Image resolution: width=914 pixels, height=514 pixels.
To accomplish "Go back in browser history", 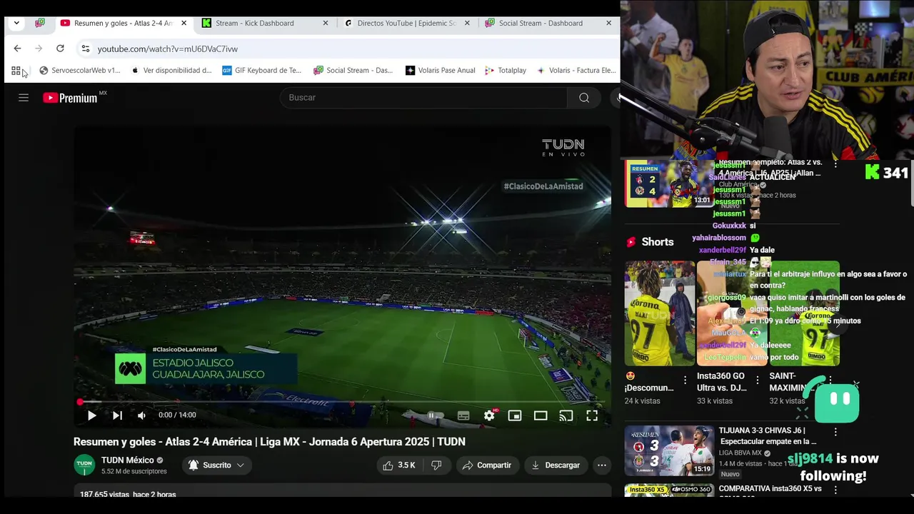I will (x=17, y=49).
